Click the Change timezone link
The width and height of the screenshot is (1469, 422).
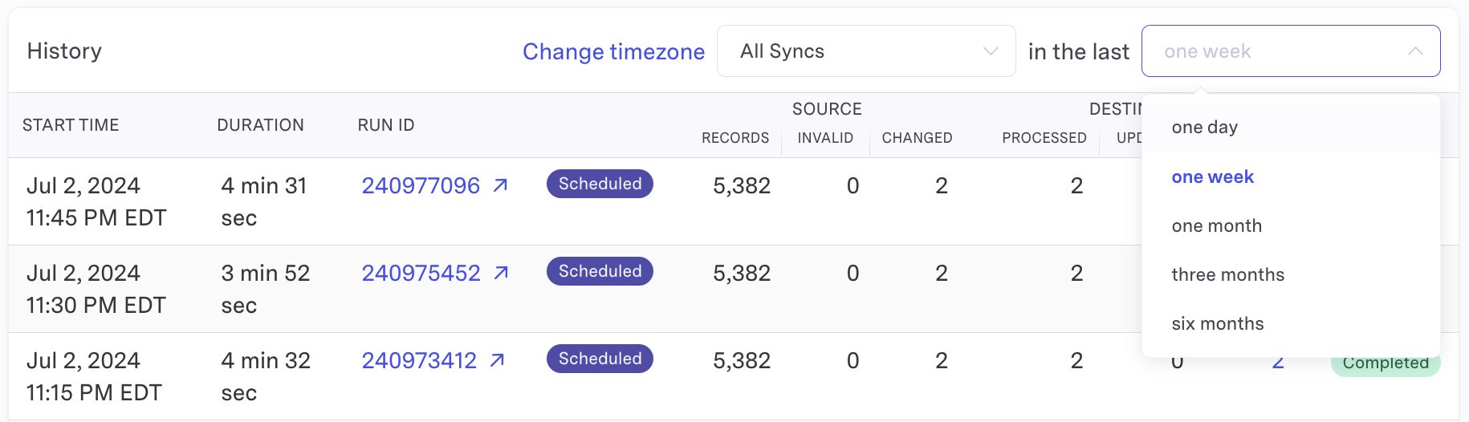point(613,51)
